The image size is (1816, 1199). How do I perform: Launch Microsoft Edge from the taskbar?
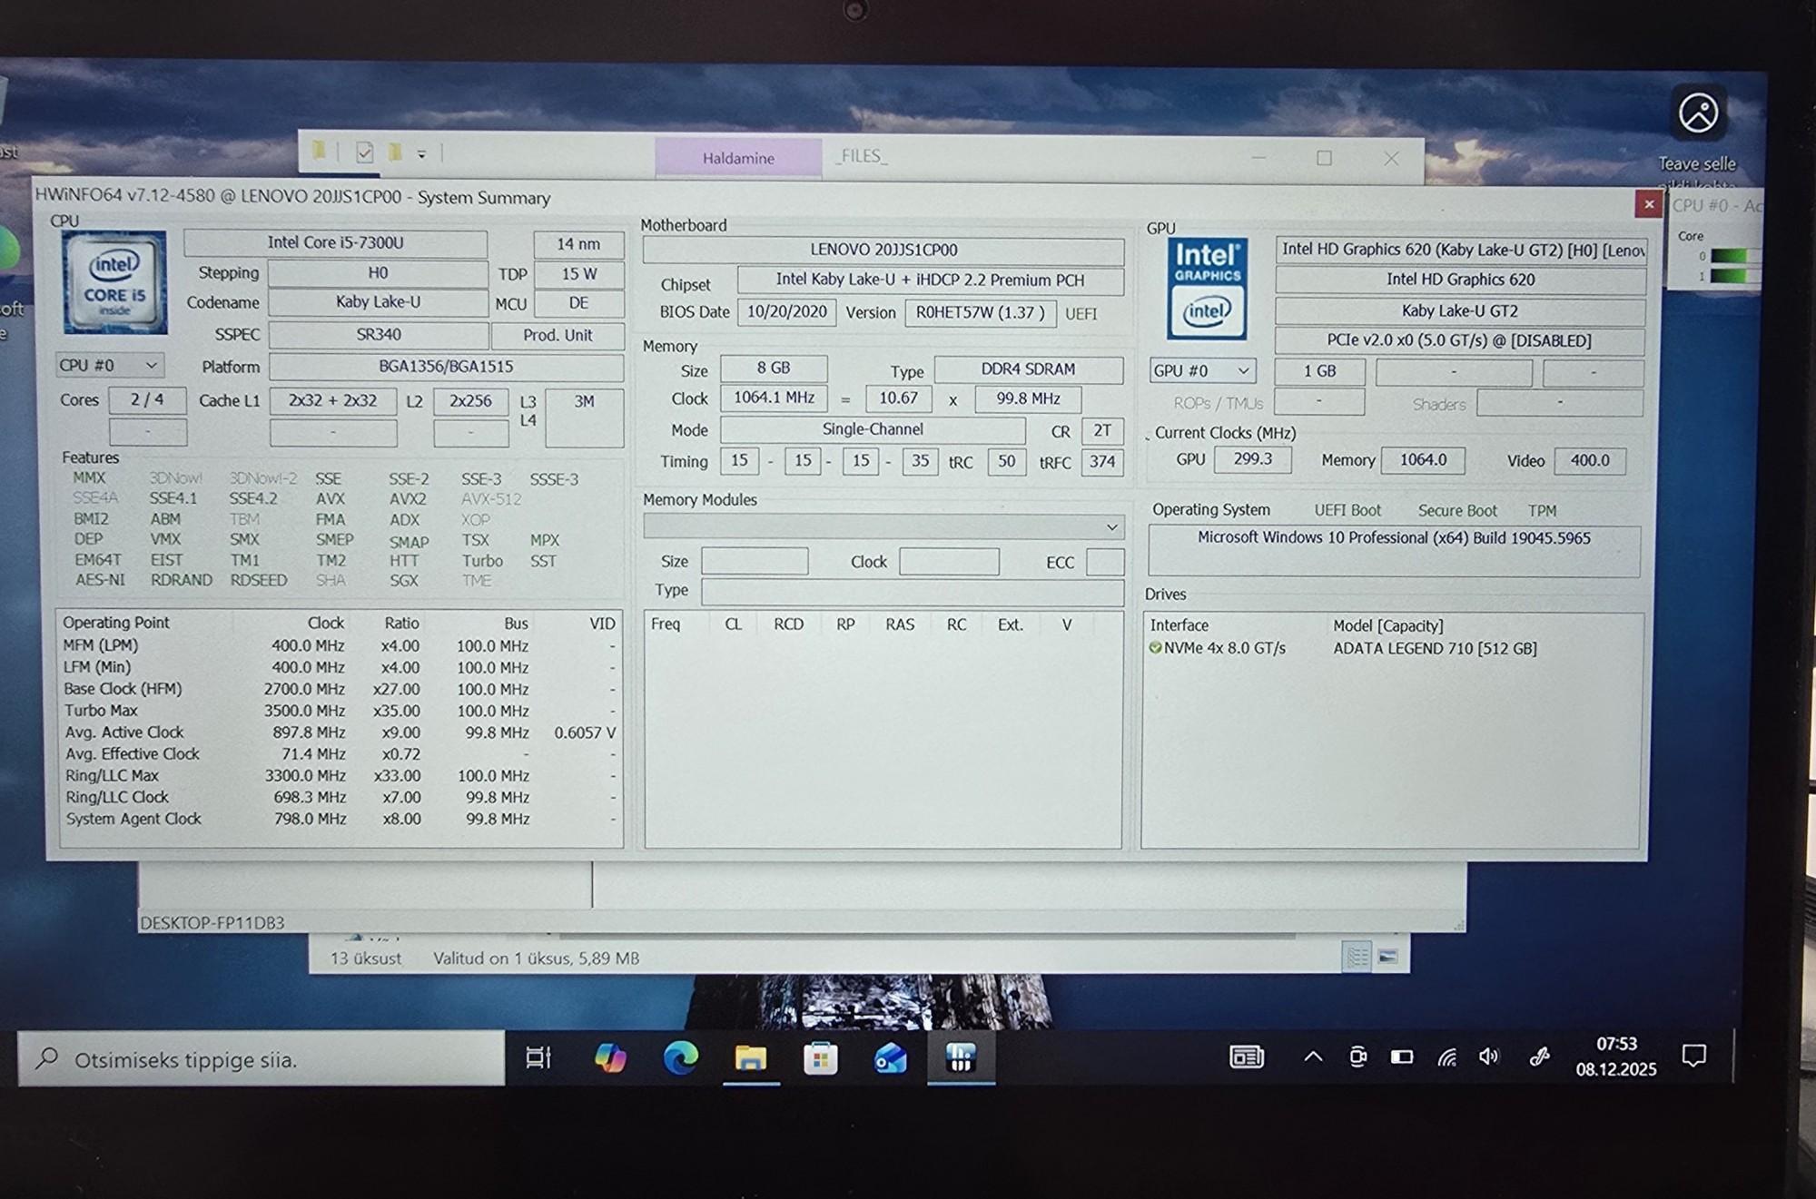tap(681, 1057)
